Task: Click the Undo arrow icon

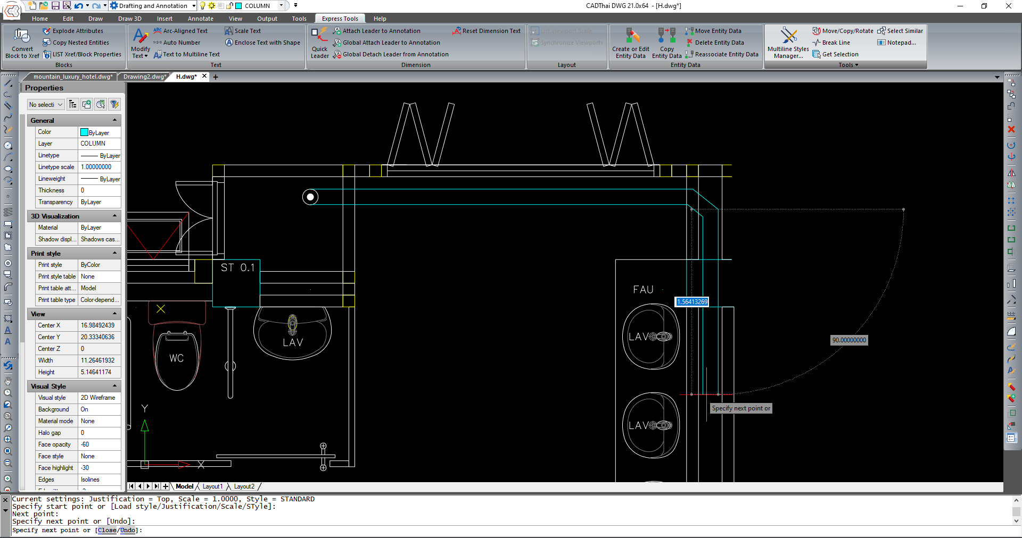Action: click(x=79, y=6)
